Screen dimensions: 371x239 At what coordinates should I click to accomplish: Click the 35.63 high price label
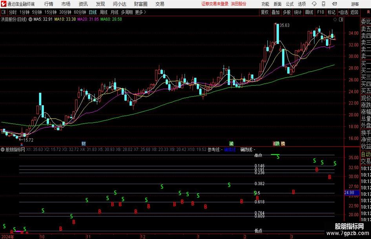(284, 25)
